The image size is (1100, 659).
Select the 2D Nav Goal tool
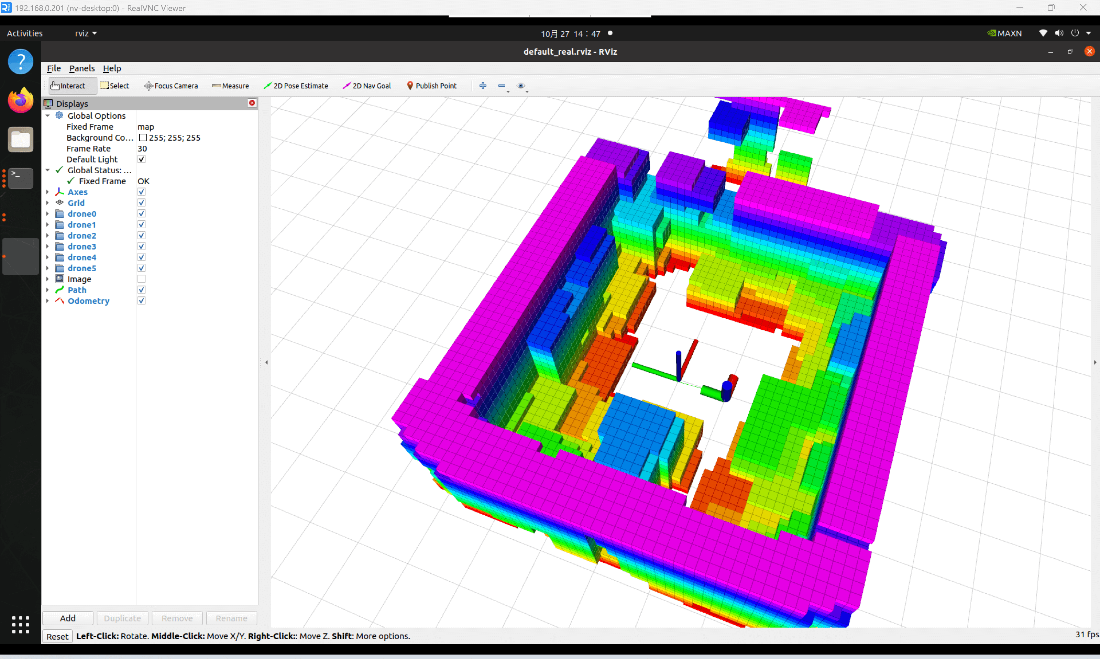tap(367, 86)
